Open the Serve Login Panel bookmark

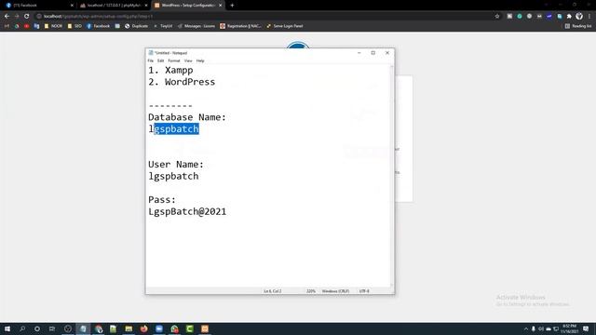click(x=285, y=26)
